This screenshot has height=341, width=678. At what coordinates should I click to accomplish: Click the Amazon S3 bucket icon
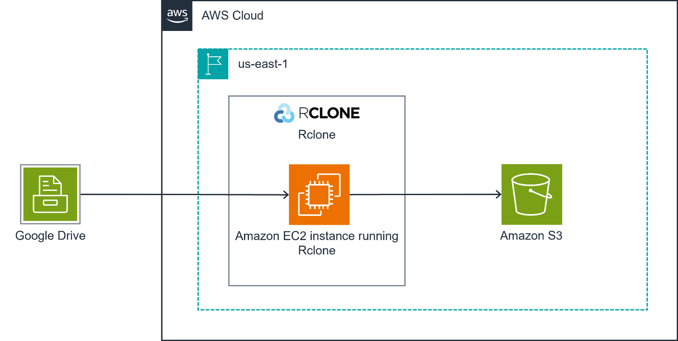532,194
